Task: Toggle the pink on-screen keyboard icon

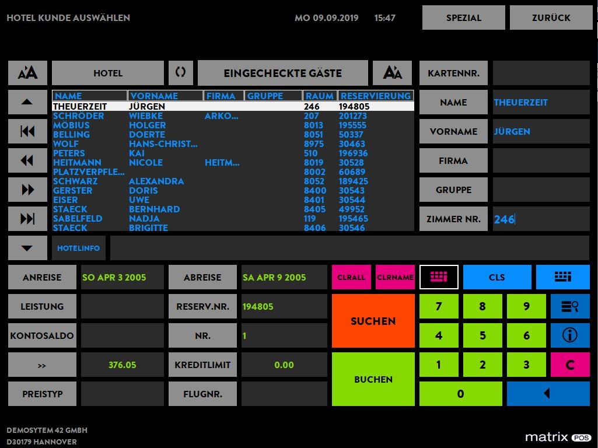Action: click(439, 277)
